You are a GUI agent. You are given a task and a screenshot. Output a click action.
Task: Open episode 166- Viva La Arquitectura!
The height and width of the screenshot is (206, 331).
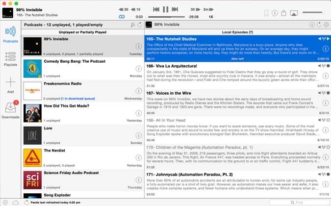tap(238, 76)
